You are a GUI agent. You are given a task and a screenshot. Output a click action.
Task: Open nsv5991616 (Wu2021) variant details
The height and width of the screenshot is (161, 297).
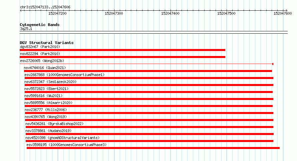(x=43, y=96)
